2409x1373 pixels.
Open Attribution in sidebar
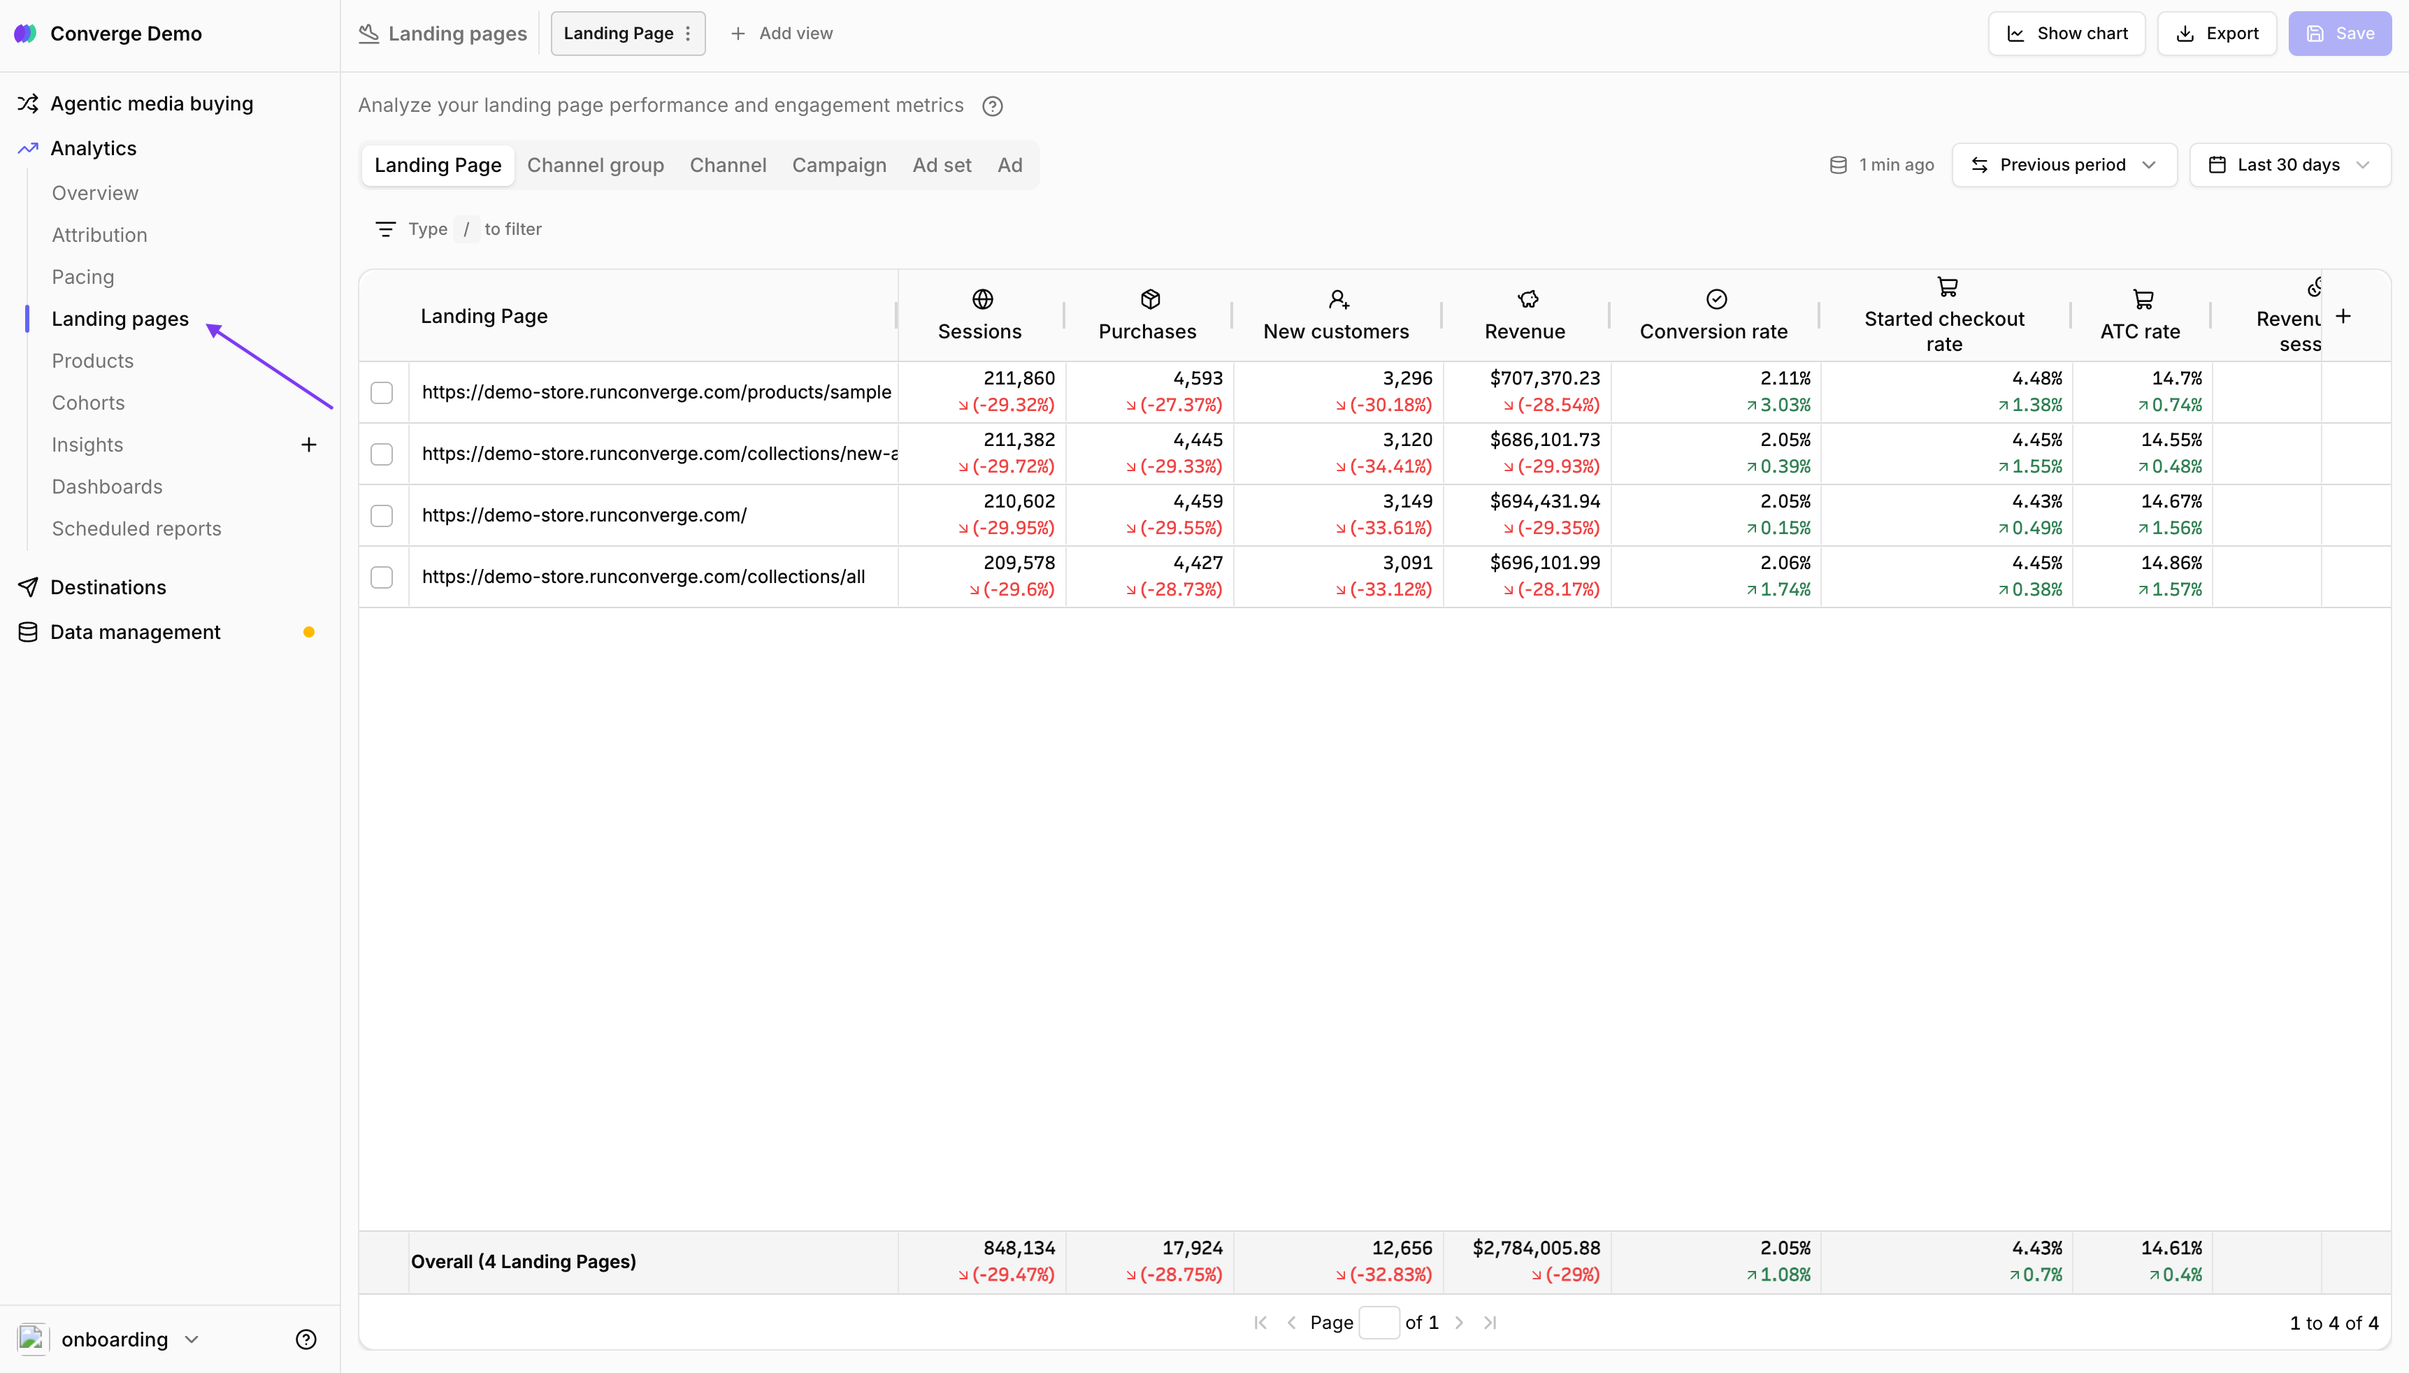click(99, 235)
